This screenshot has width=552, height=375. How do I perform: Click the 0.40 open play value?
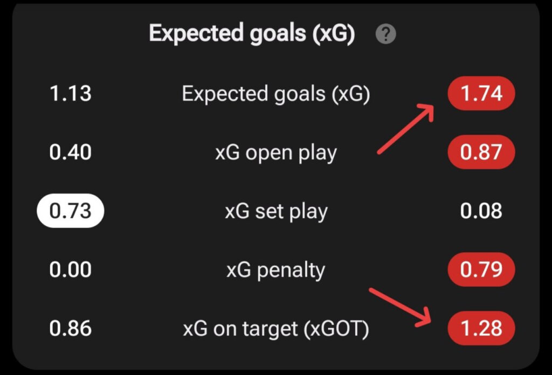click(70, 152)
